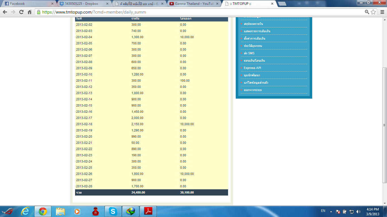The height and width of the screenshot is (217, 387).
Task: Open the ถอนเงิน/โอนเงิน sidebar link
Action: tap(254, 60)
